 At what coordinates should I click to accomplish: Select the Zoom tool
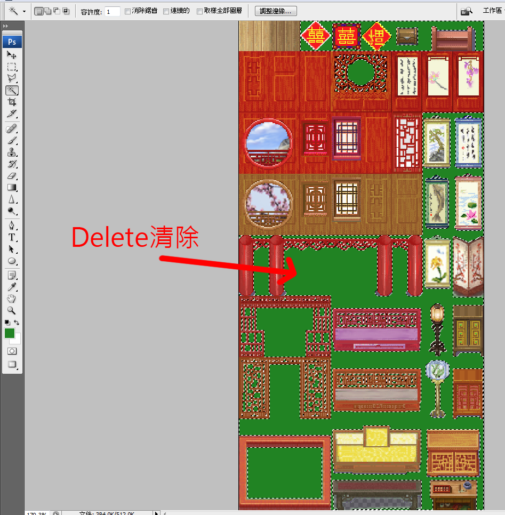point(12,310)
